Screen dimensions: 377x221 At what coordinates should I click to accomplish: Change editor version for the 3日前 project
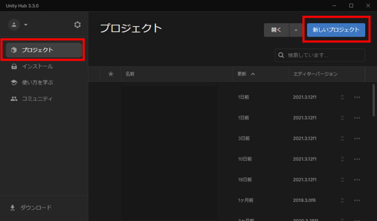342,138
